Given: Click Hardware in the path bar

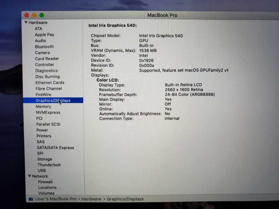Looking at the screenshot, I should tap(91, 199).
